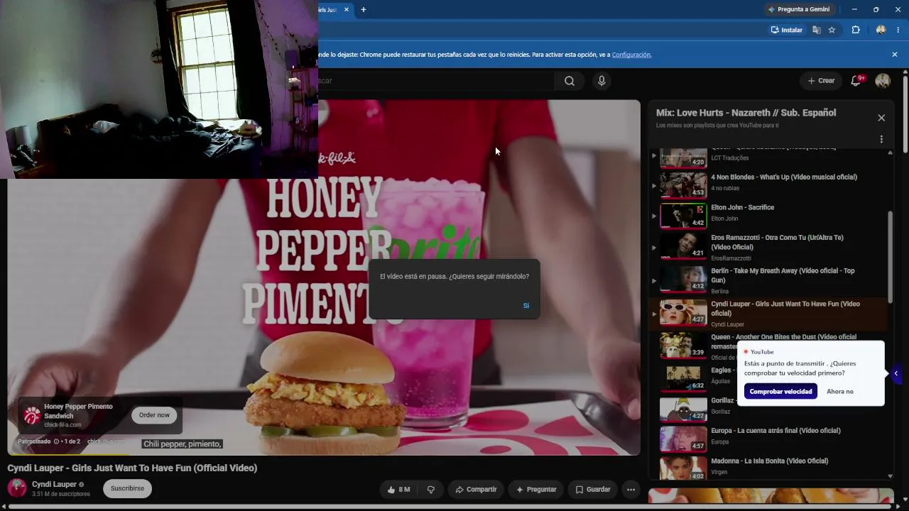Open a new browser tab
This screenshot has width=909, height=511.
[364, 10]
